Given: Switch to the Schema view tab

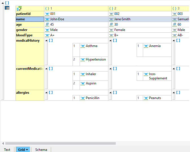Looking at the screenshot, I should click(x=41, y=149).
